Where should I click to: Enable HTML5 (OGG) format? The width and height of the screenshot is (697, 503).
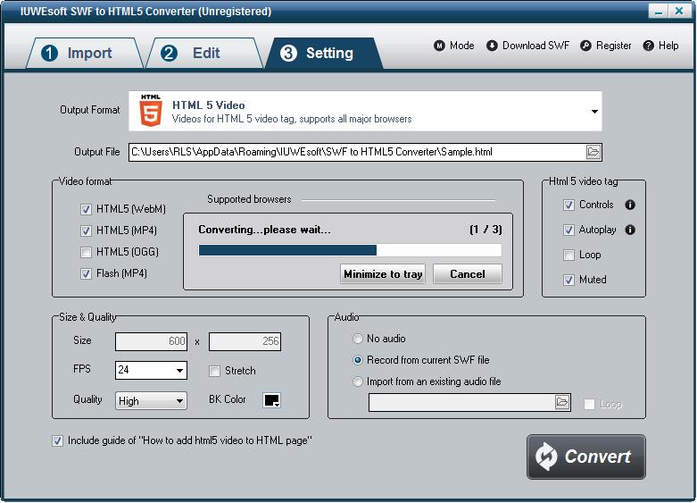[86, 252]
